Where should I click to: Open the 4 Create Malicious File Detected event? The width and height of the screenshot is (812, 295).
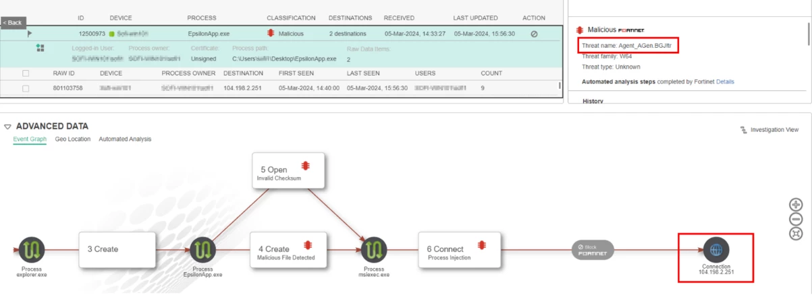[x=288, y=250]
